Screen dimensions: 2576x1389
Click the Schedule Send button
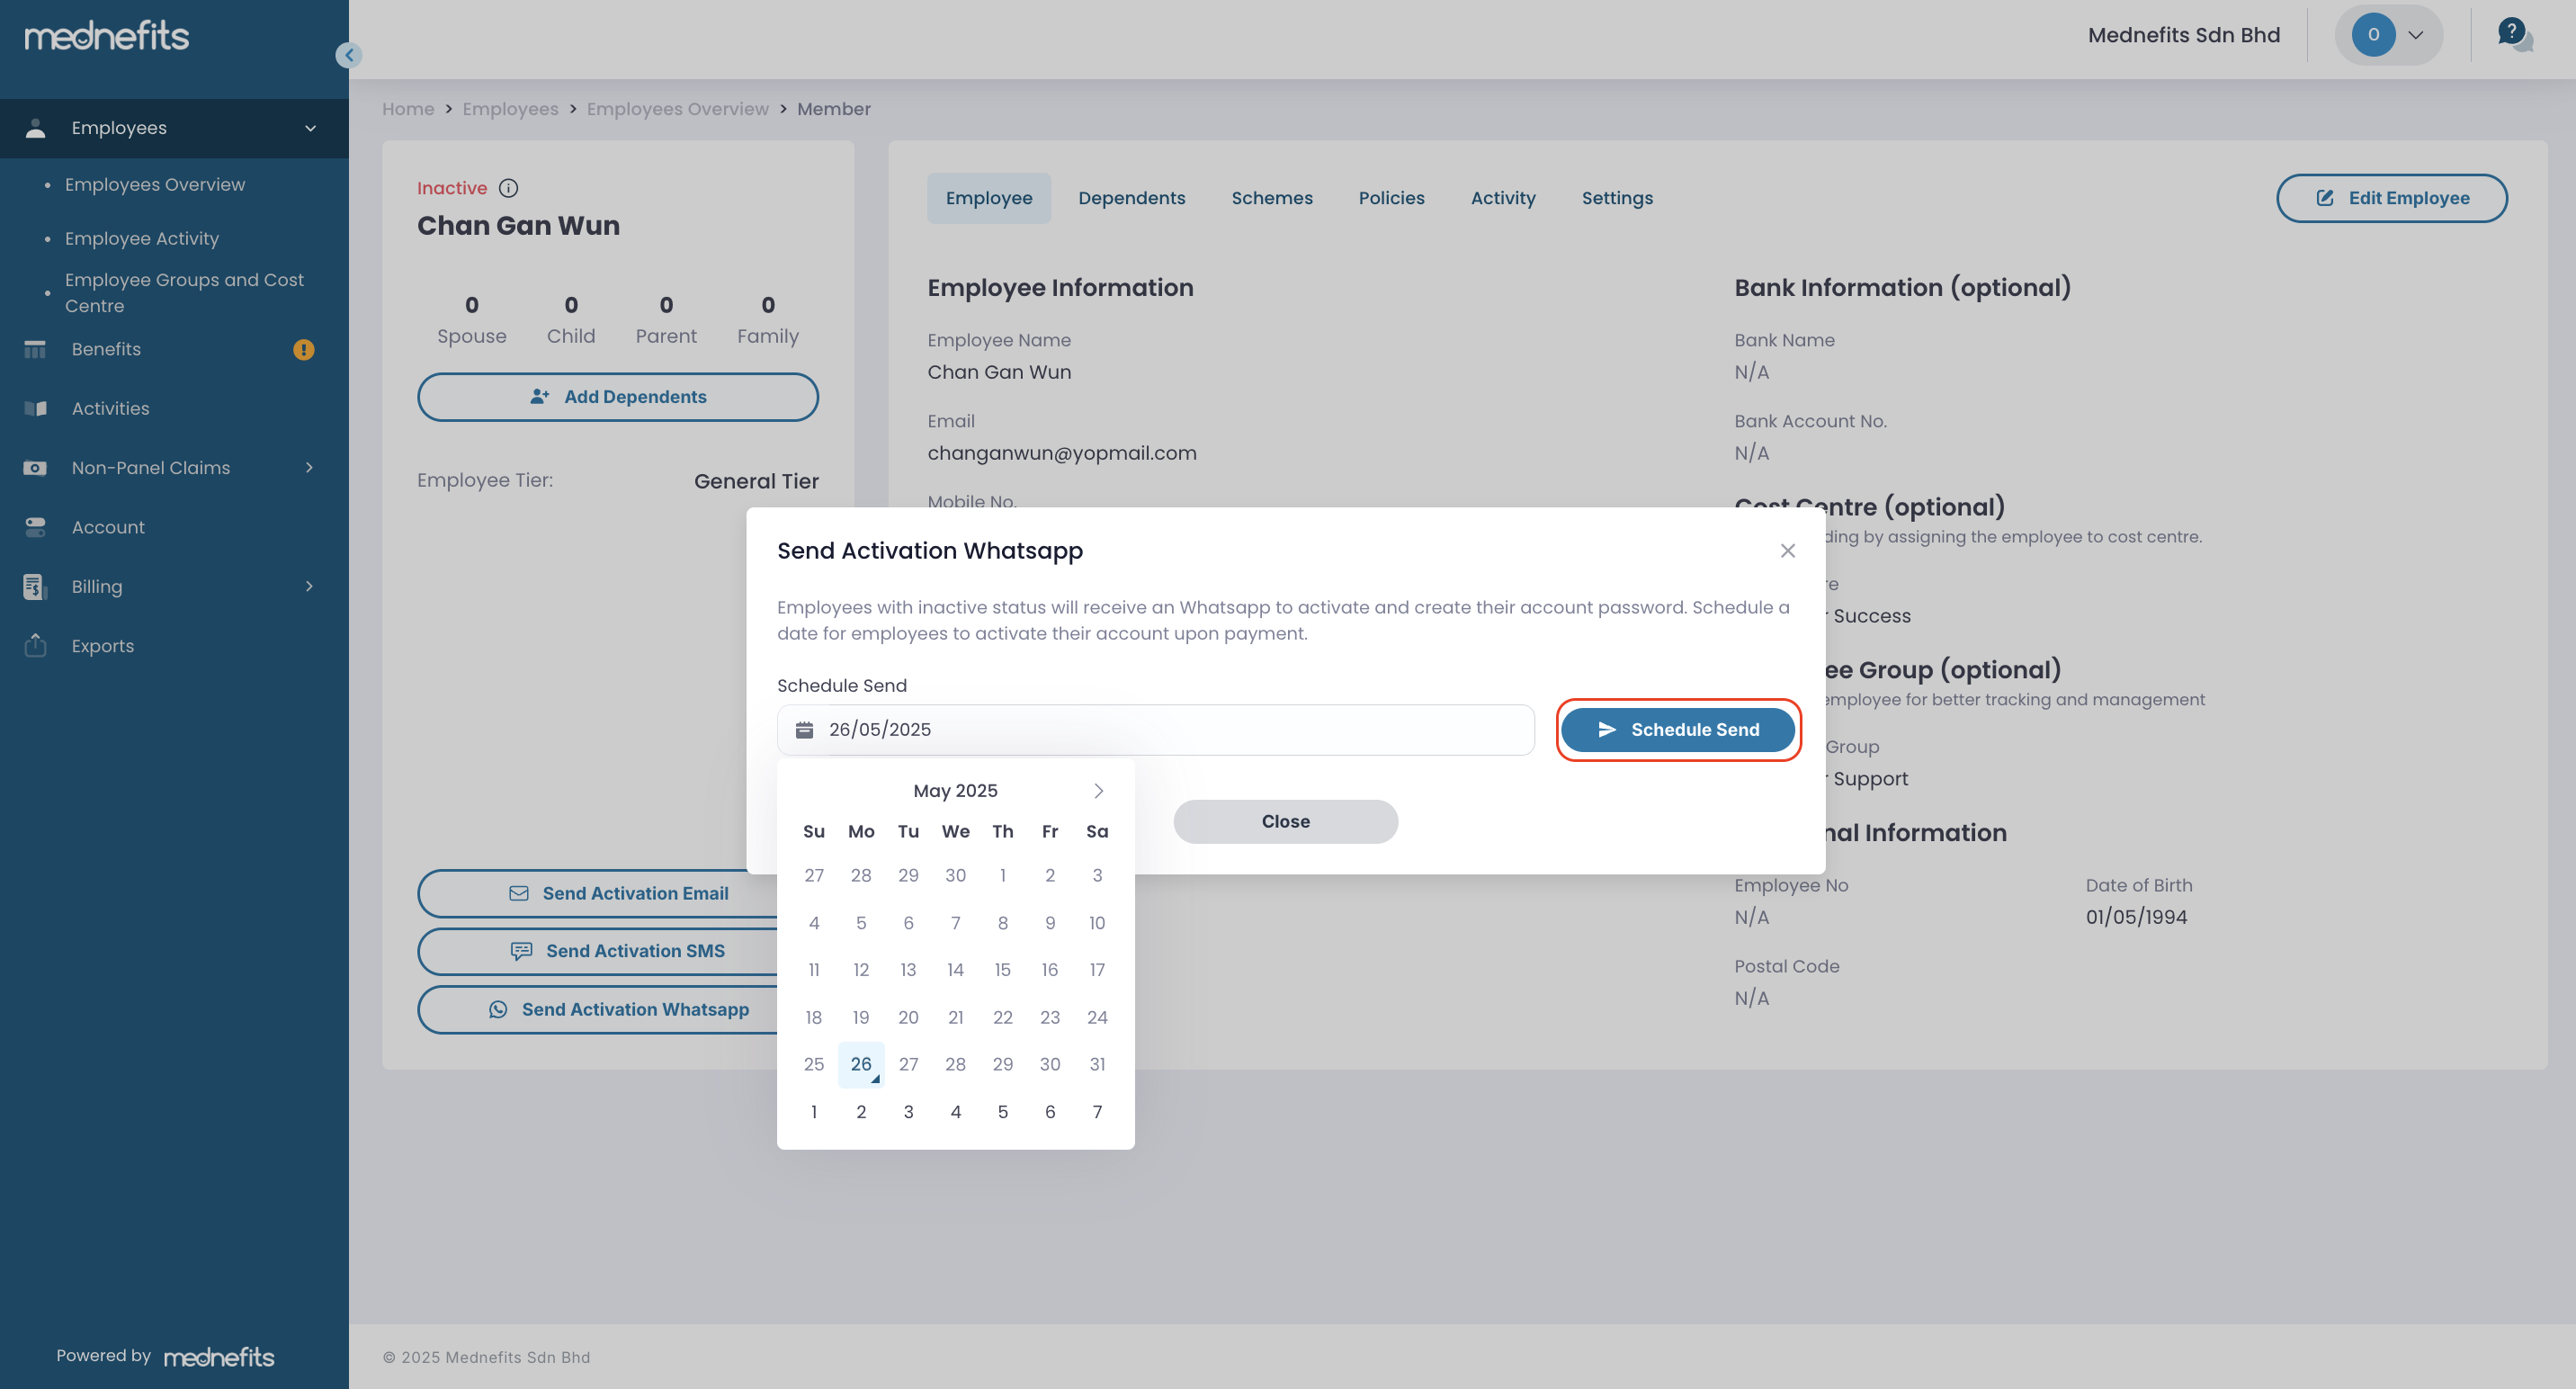(1677, 729)
